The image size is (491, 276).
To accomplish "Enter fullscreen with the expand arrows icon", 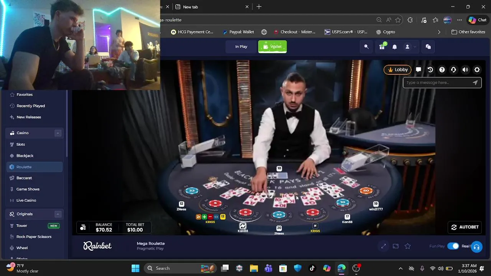I will (384, 246).
